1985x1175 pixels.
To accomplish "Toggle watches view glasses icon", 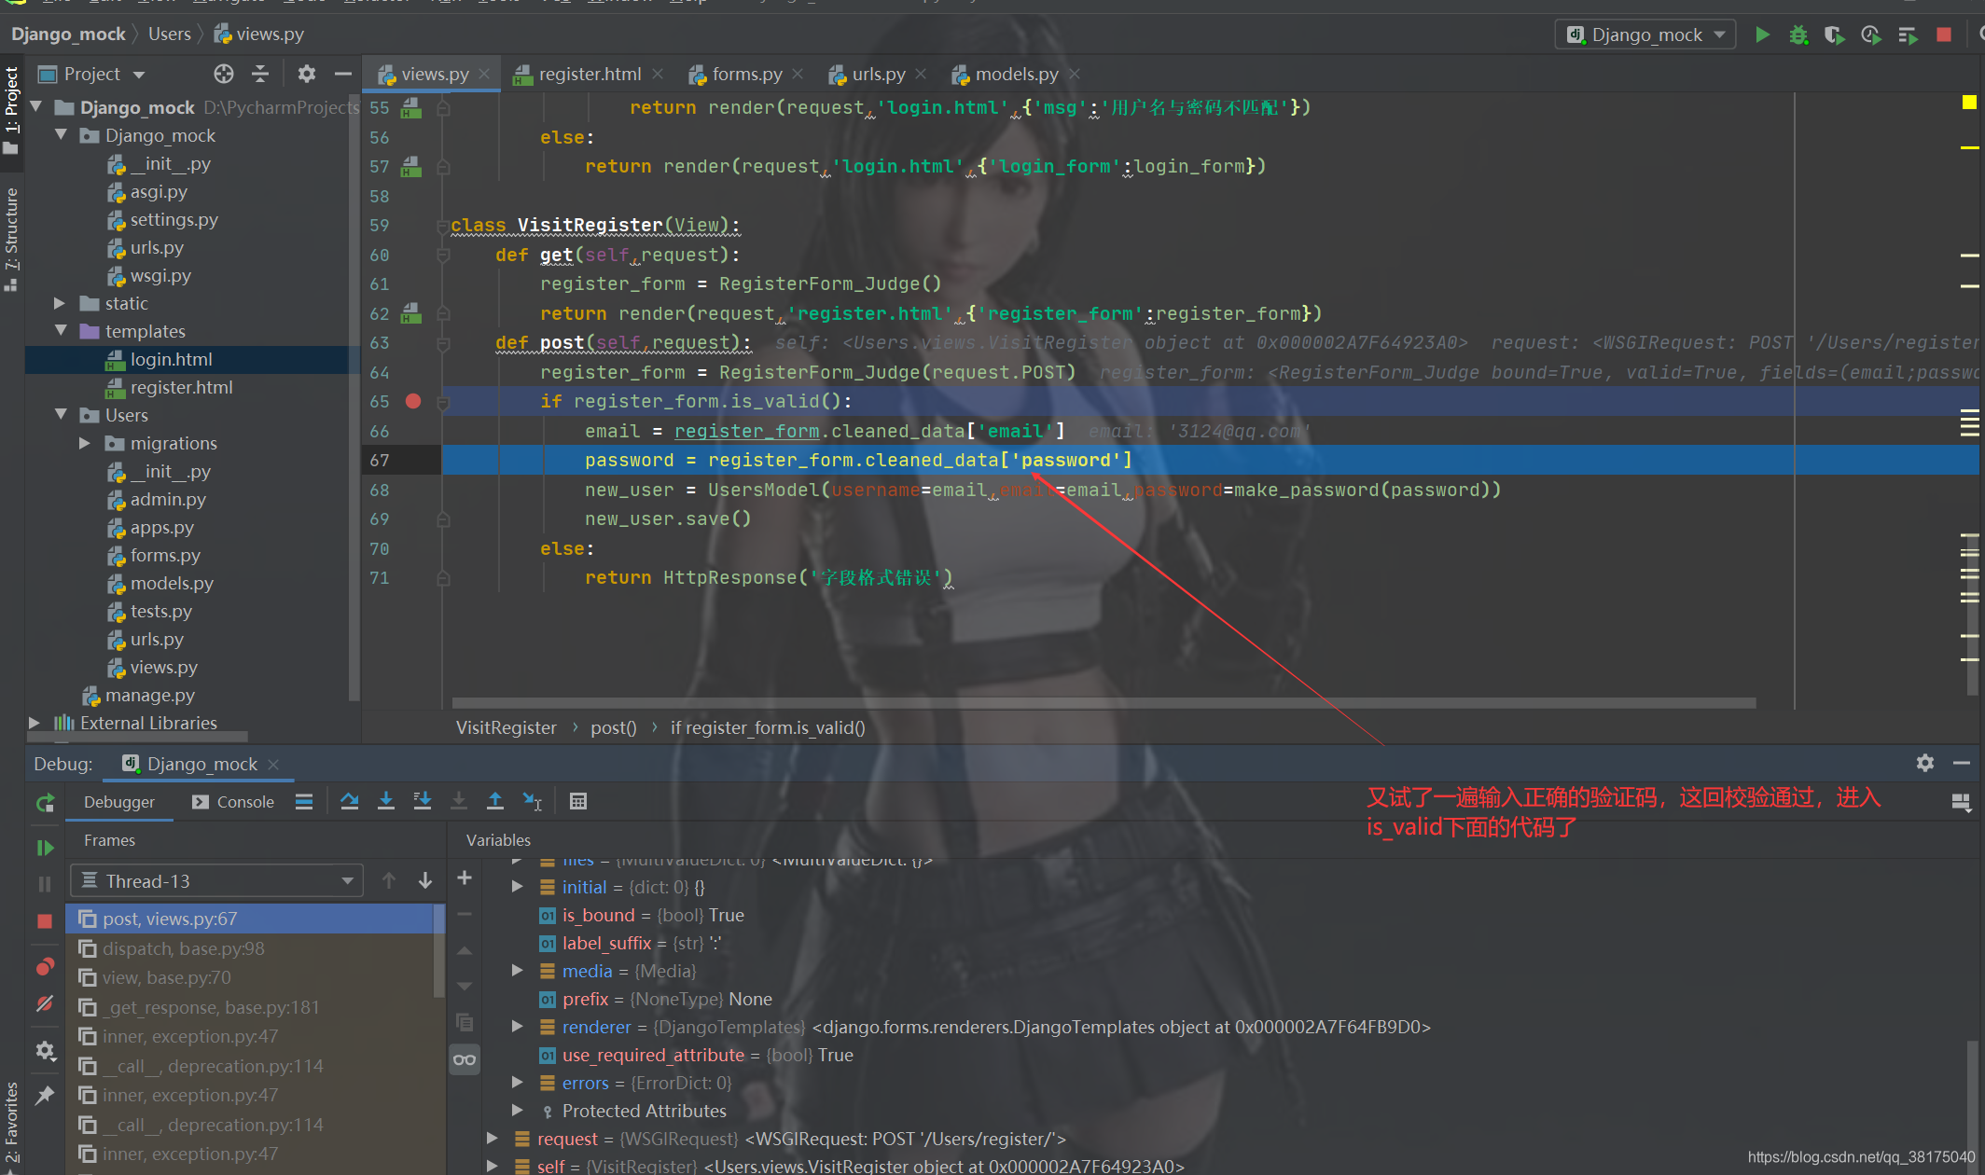I will [x=465, y=1059].
